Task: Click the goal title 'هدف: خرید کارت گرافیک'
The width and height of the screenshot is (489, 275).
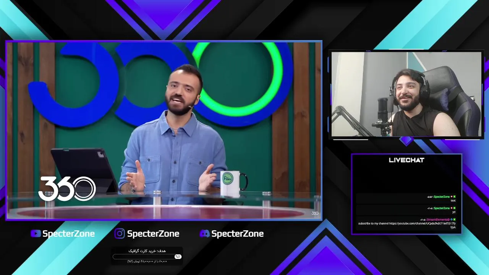Action: (147, 251)
